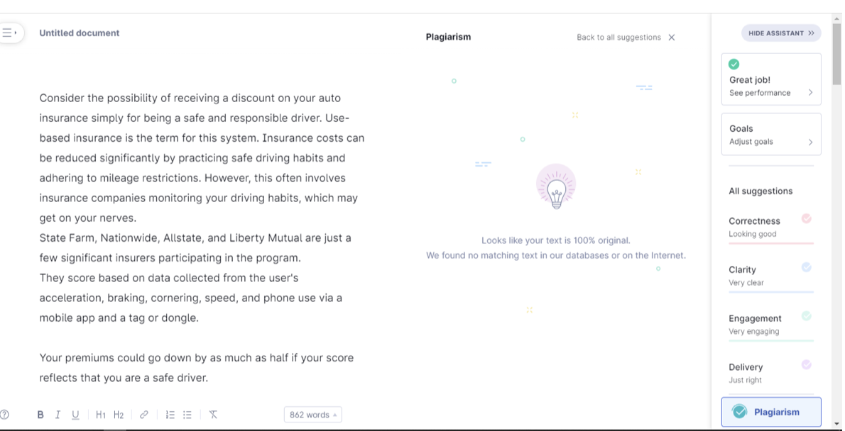This screenshot has height=431, width=845.
Task: Apply Heading 2 style
Action: pos(119,415)
